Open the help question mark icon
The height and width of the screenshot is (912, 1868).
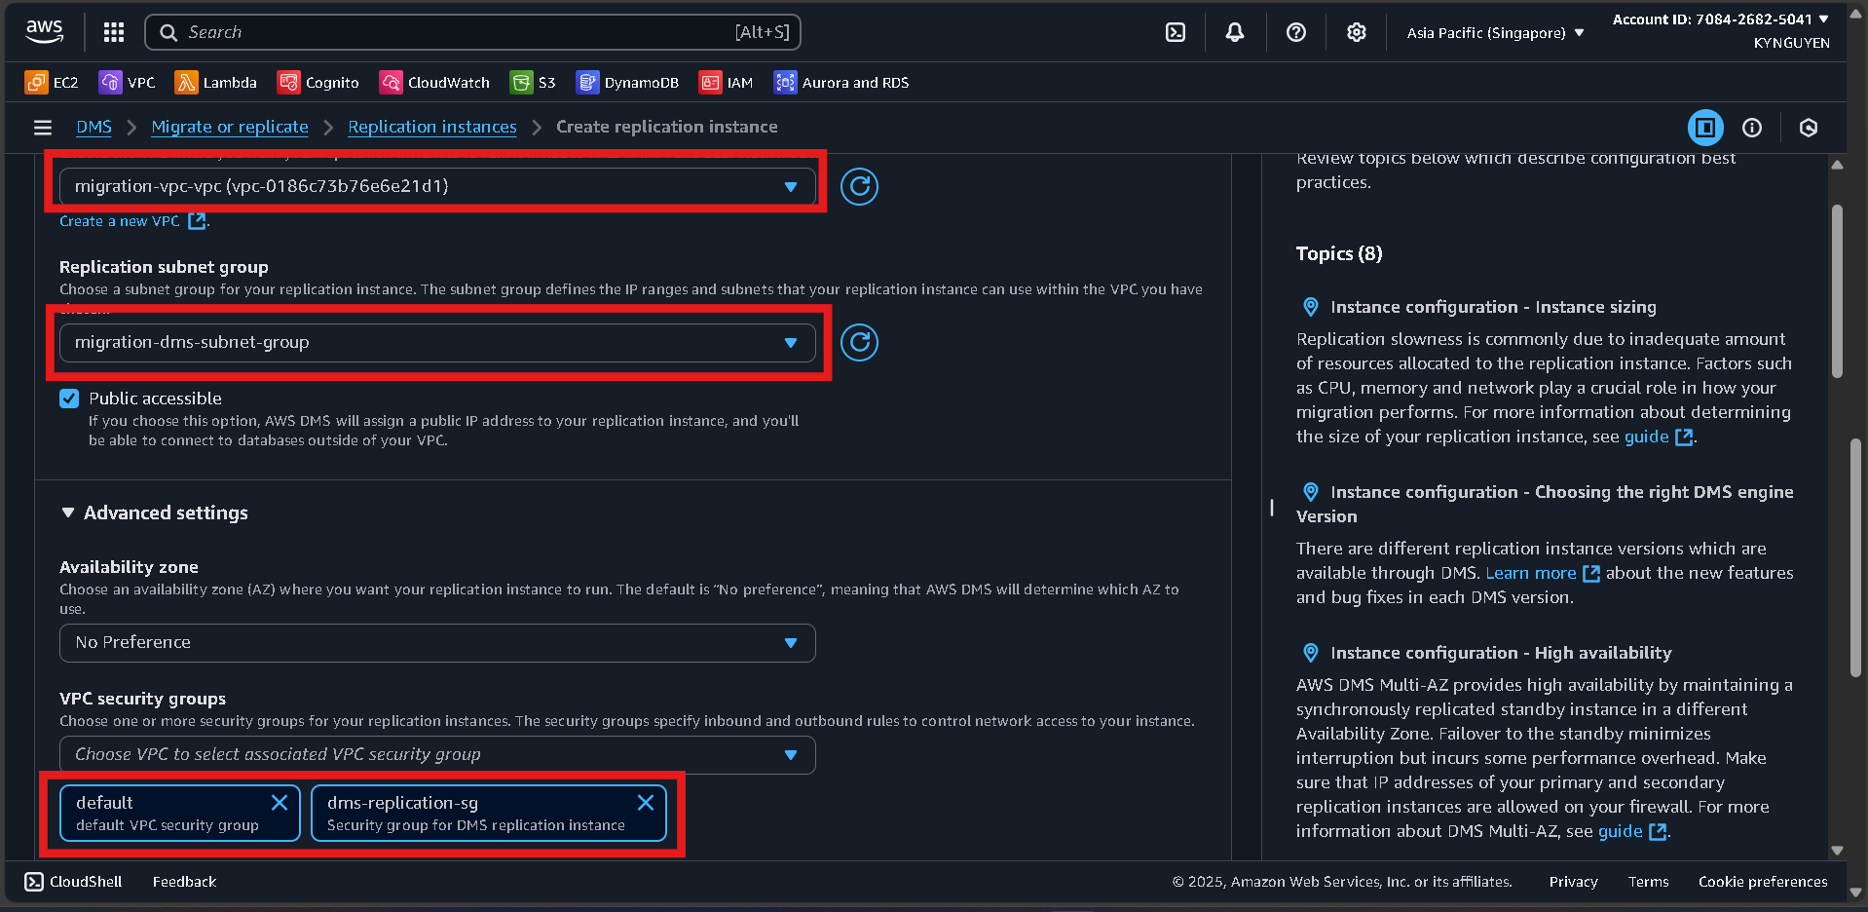[x=1295, y=31]
